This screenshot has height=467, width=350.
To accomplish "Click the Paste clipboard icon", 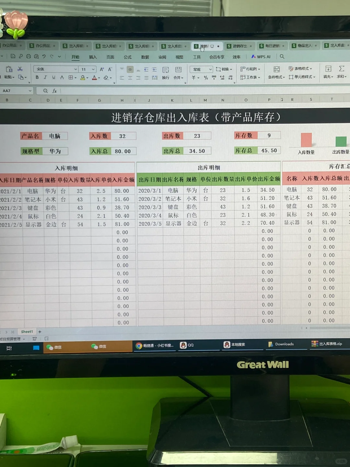I will [x=9, y=69].
